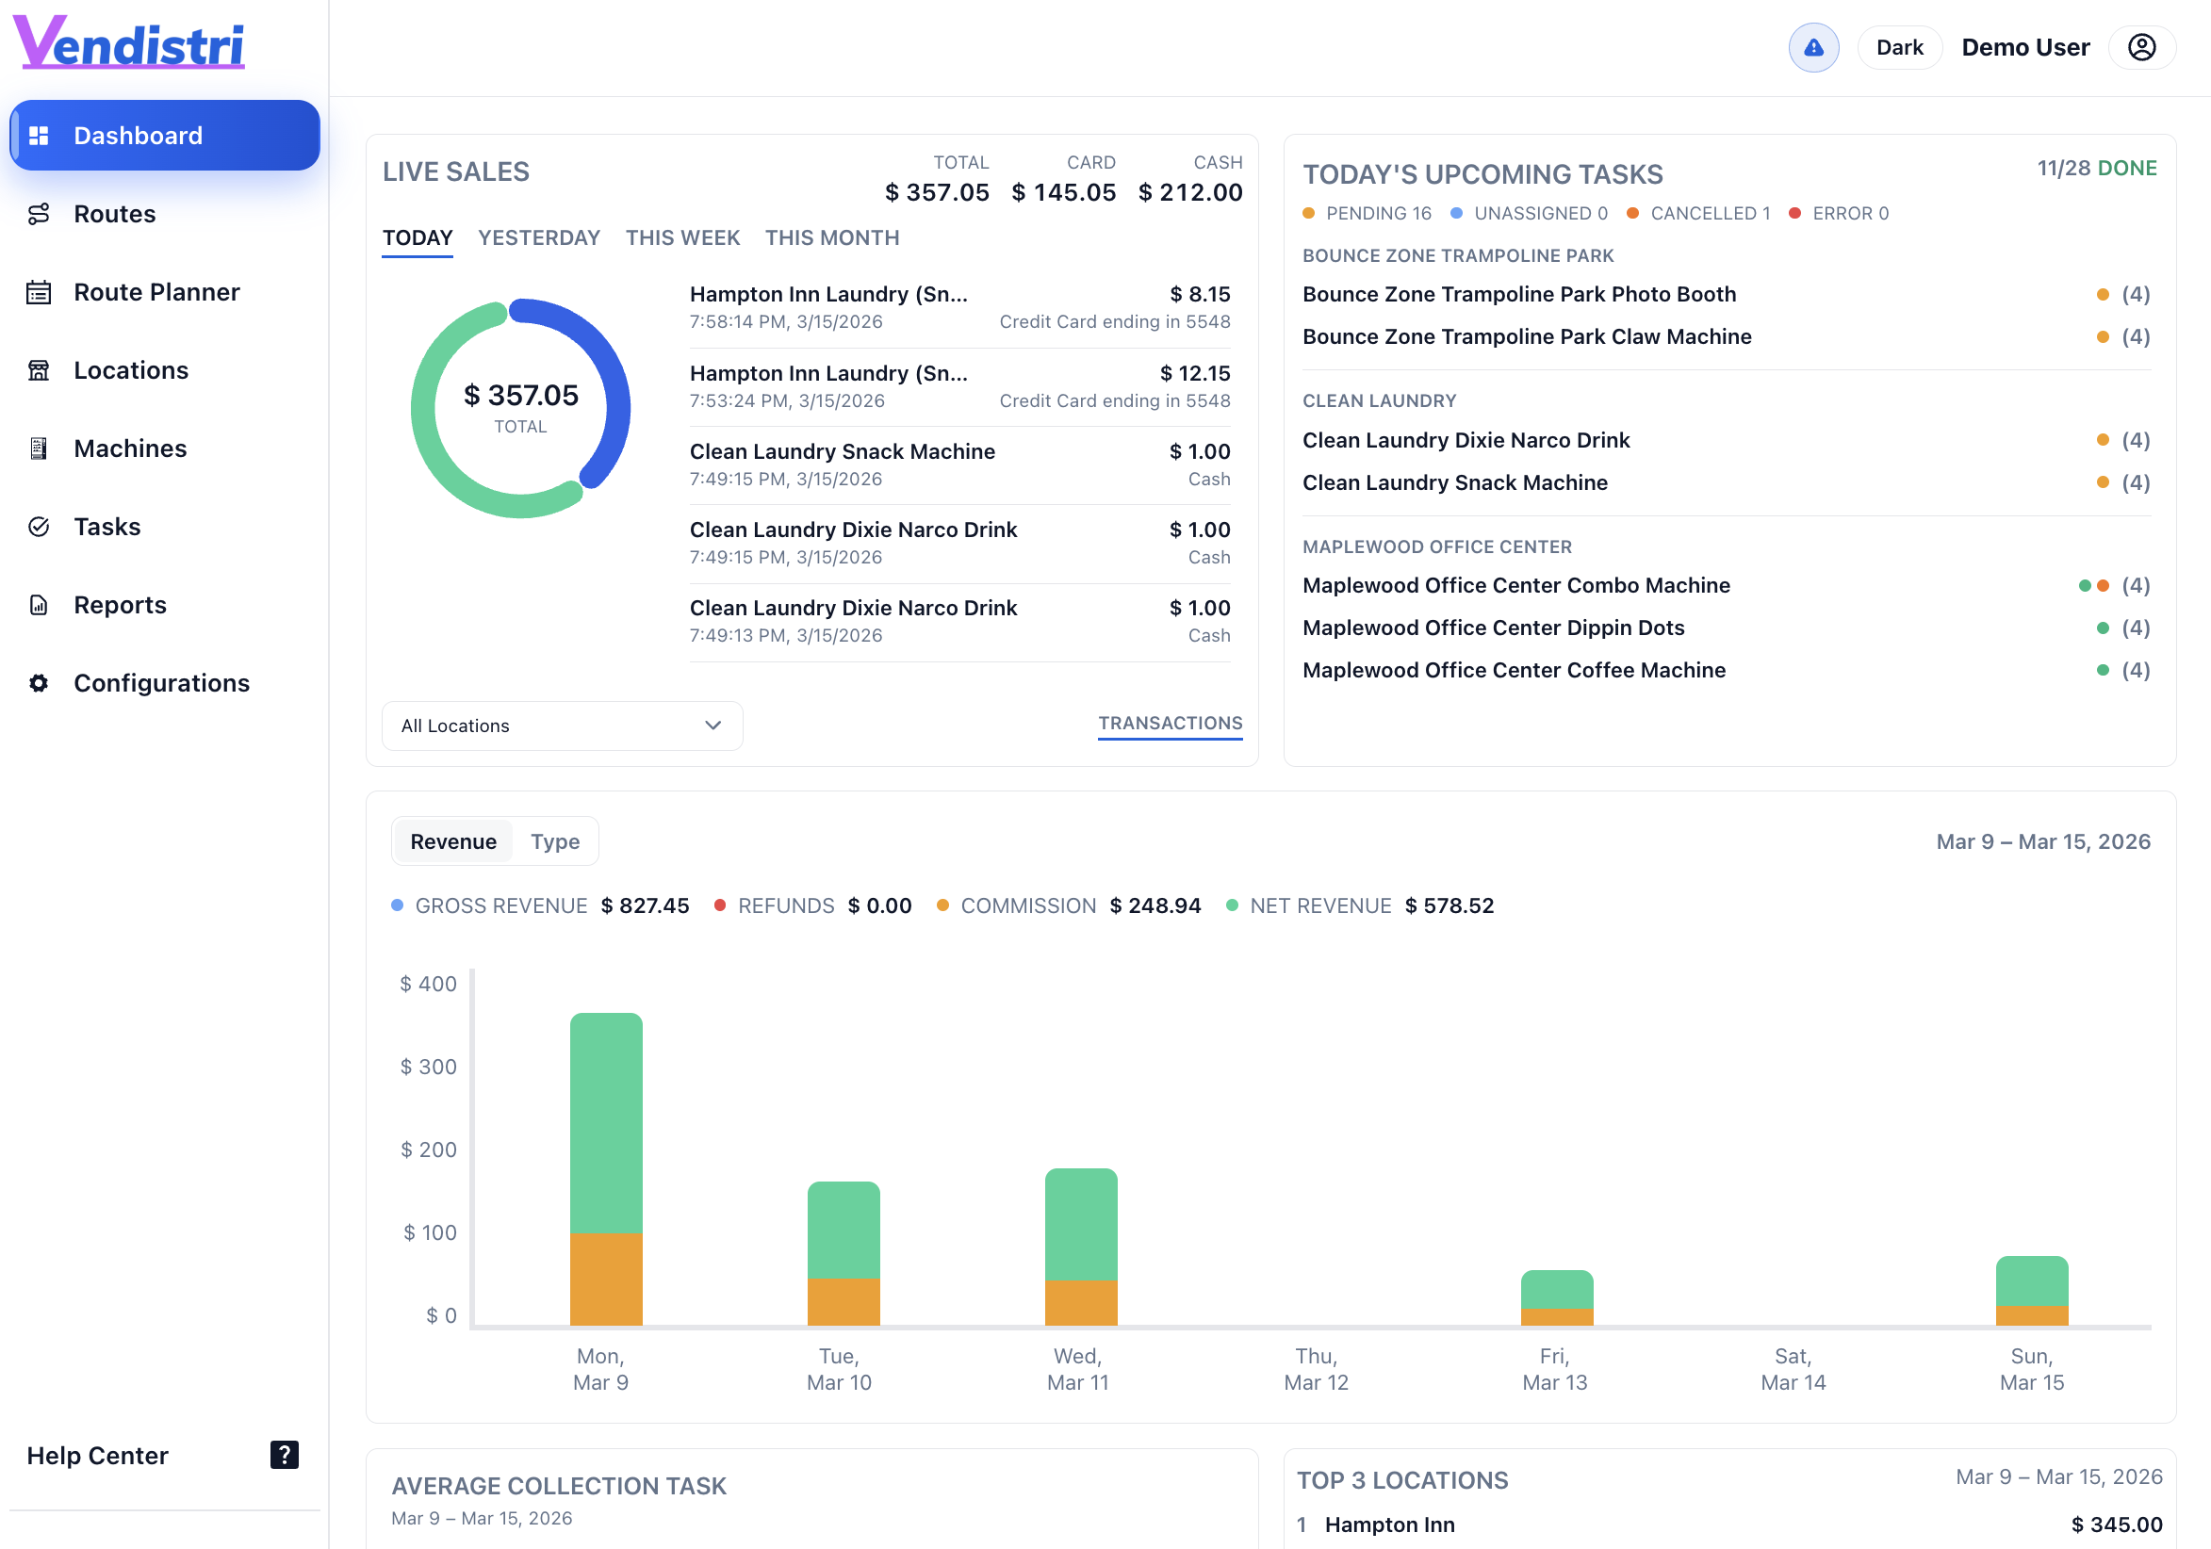This screenshot has height=1549, width=2211.
Task: Click the Machines sidebar icon
Action: click(x=39, y=448)
